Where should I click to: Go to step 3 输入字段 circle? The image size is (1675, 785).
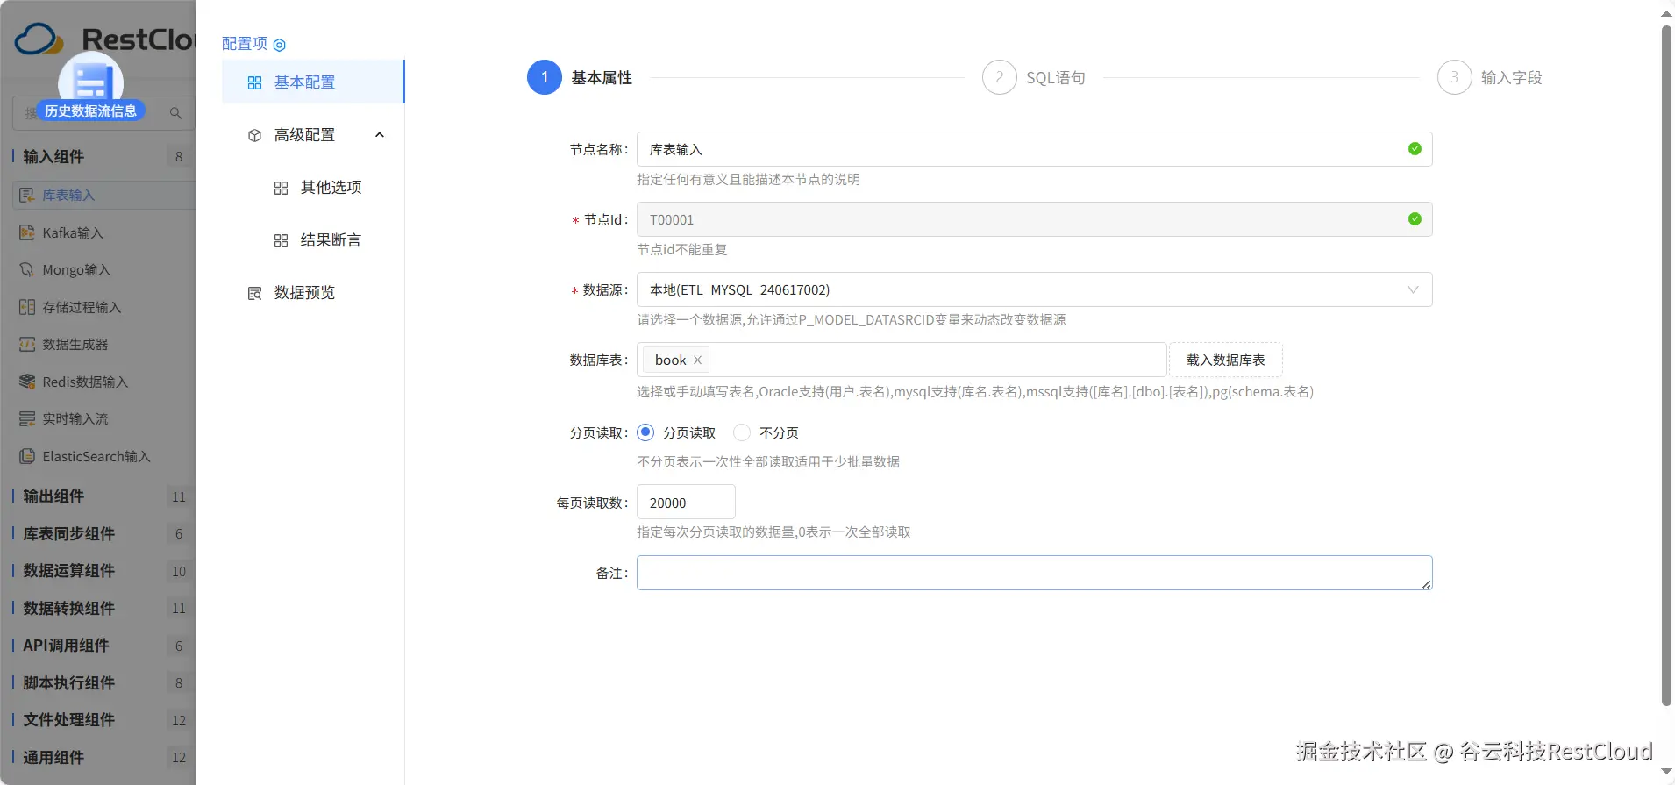[1455, 77]
